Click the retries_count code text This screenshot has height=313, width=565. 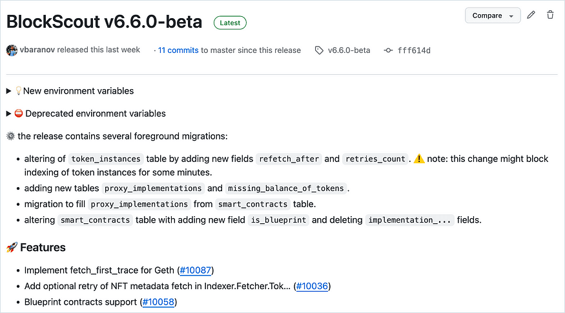[375, 159]
